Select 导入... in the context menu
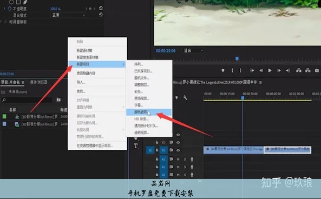 click(x=97, y=82)
